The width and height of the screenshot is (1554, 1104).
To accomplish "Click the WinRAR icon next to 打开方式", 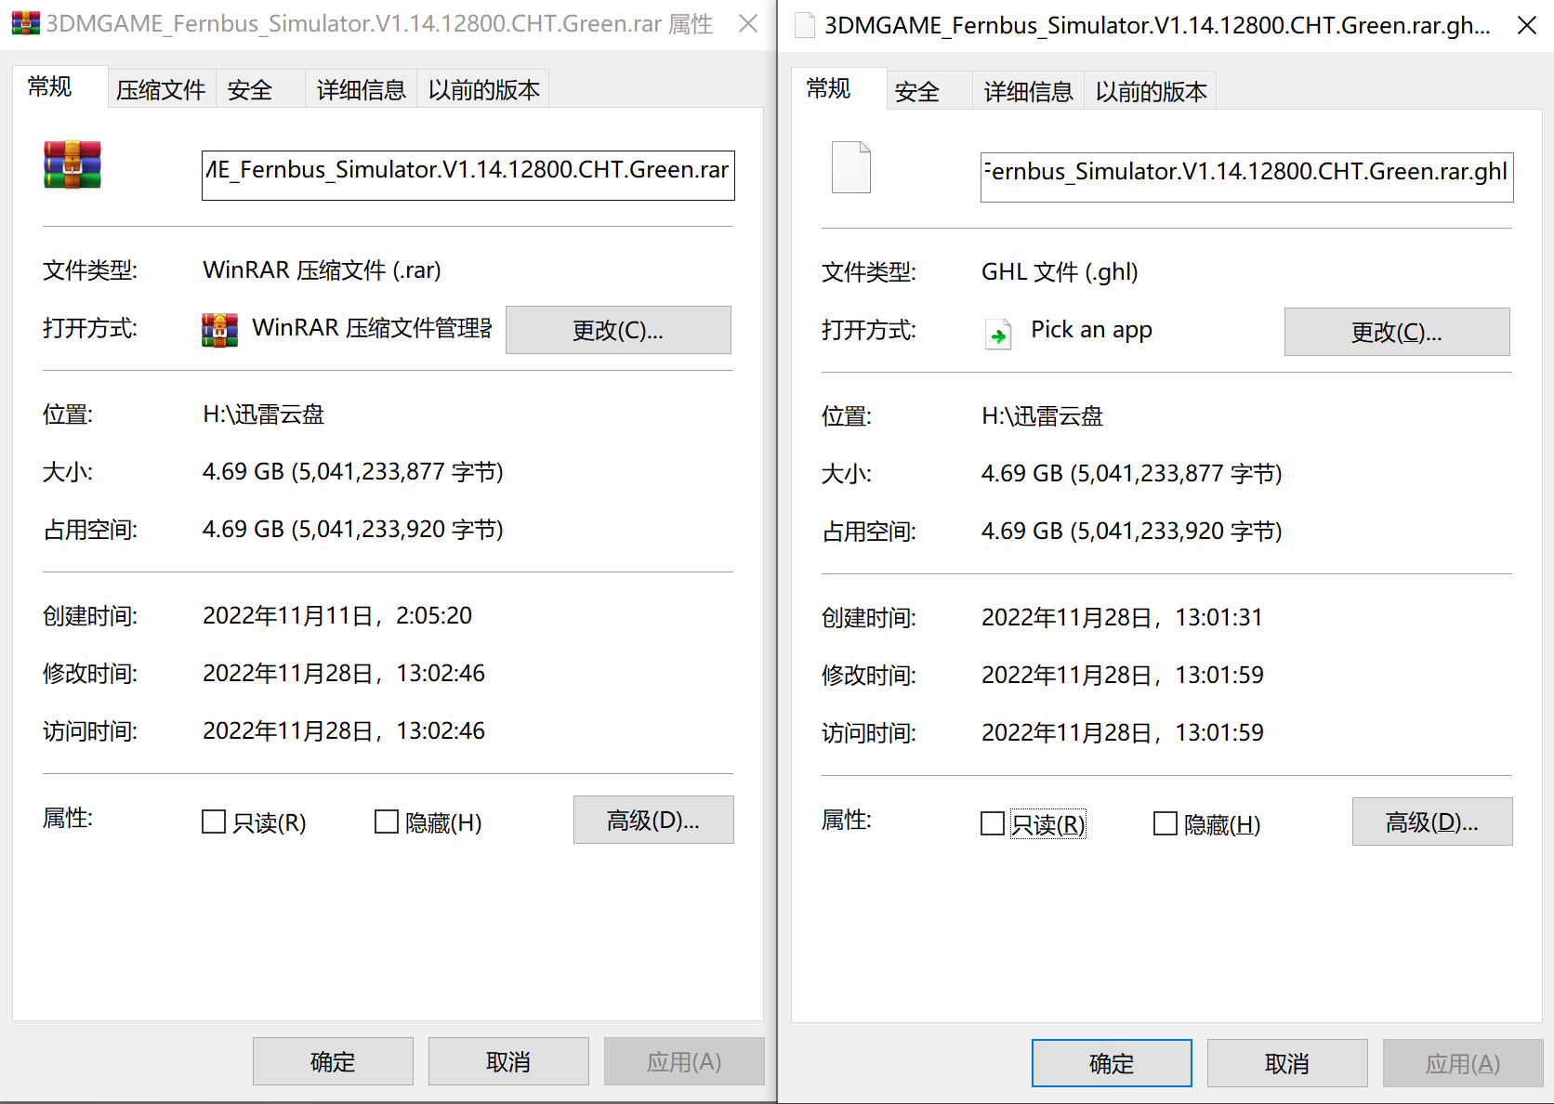I will tap(219, 330).
